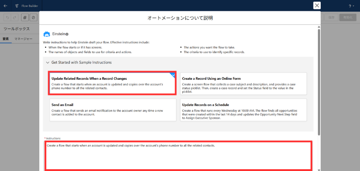
Task: Switch to the マネージャー tab
Action: pyautogui.click(x=23, y=39)
